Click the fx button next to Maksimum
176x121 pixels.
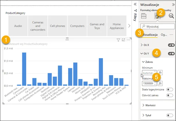click(x=160, y=83)
